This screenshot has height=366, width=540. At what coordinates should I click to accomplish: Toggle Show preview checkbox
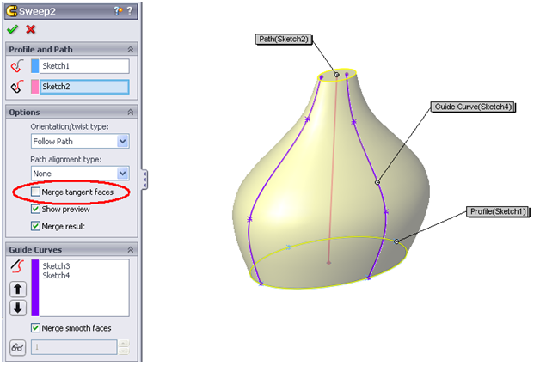click(x=35, y=209)
